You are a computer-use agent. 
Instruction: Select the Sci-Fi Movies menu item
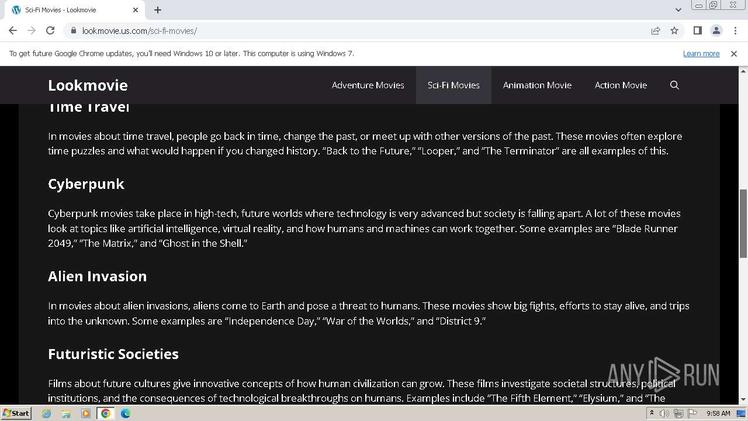coord(453,85)
